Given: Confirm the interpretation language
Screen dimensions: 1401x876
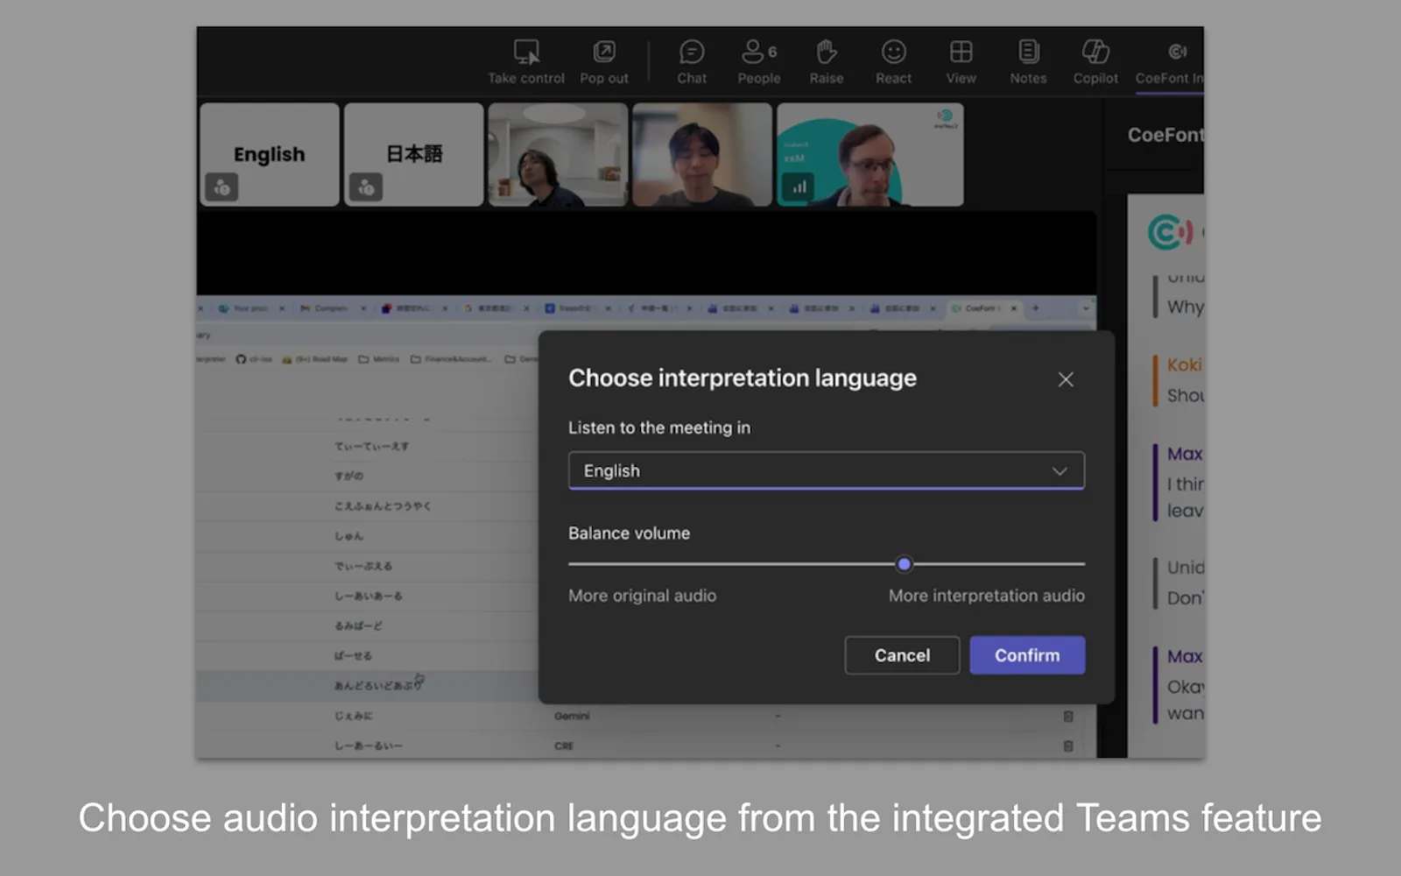Looking at the screenshot, I should click(1027, 655).
